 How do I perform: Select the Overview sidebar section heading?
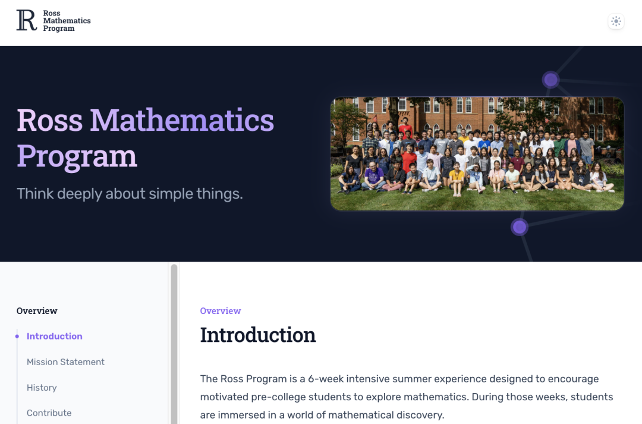click(37, 311)
